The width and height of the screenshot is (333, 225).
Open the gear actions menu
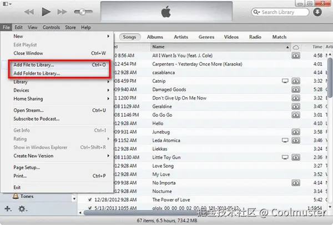[x=22, y=209]
